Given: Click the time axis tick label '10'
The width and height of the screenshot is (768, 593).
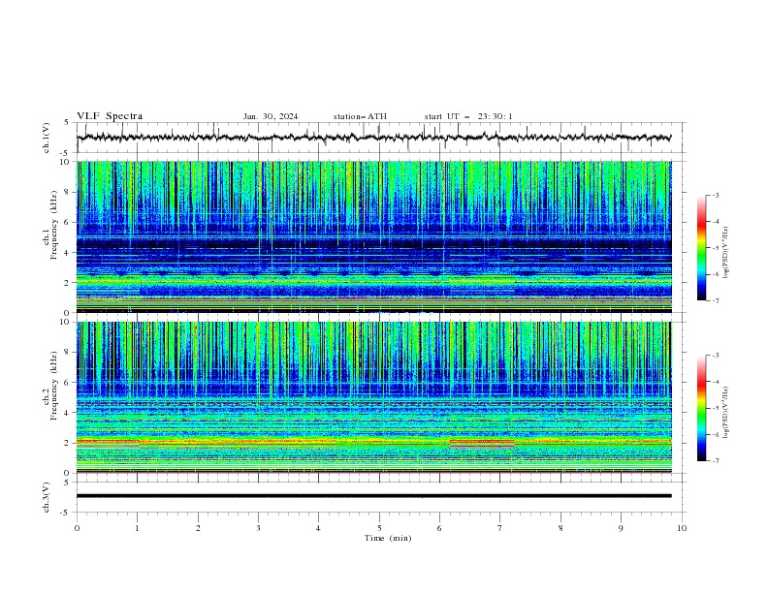Looking at the screenshot, I should coord(682,528).
